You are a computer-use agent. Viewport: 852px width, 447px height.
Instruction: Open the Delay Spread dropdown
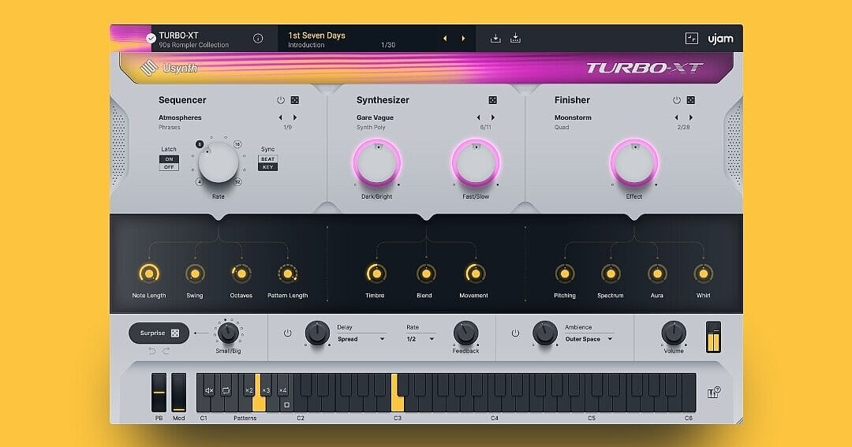pos(361,339)
